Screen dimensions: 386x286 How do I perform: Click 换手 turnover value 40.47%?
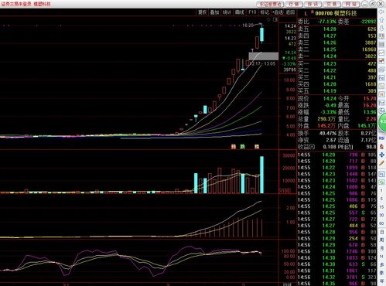tap(328, 133)
